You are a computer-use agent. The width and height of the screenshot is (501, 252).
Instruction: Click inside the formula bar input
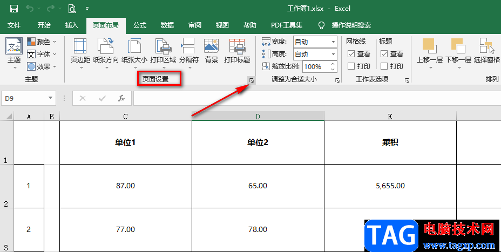(x=317, y=98)
